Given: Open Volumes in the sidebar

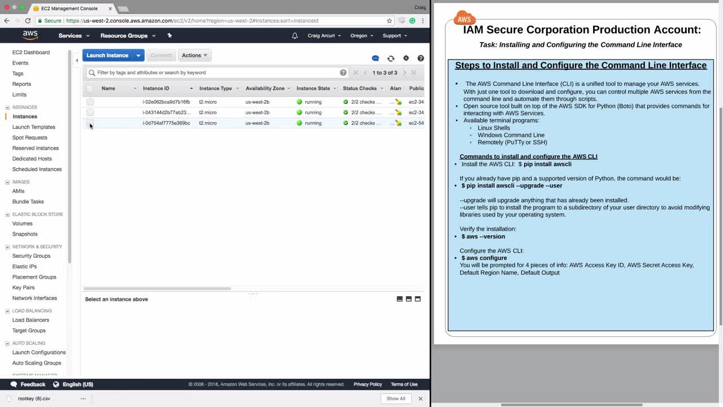Looking at the screenshot, I should 23,224.
